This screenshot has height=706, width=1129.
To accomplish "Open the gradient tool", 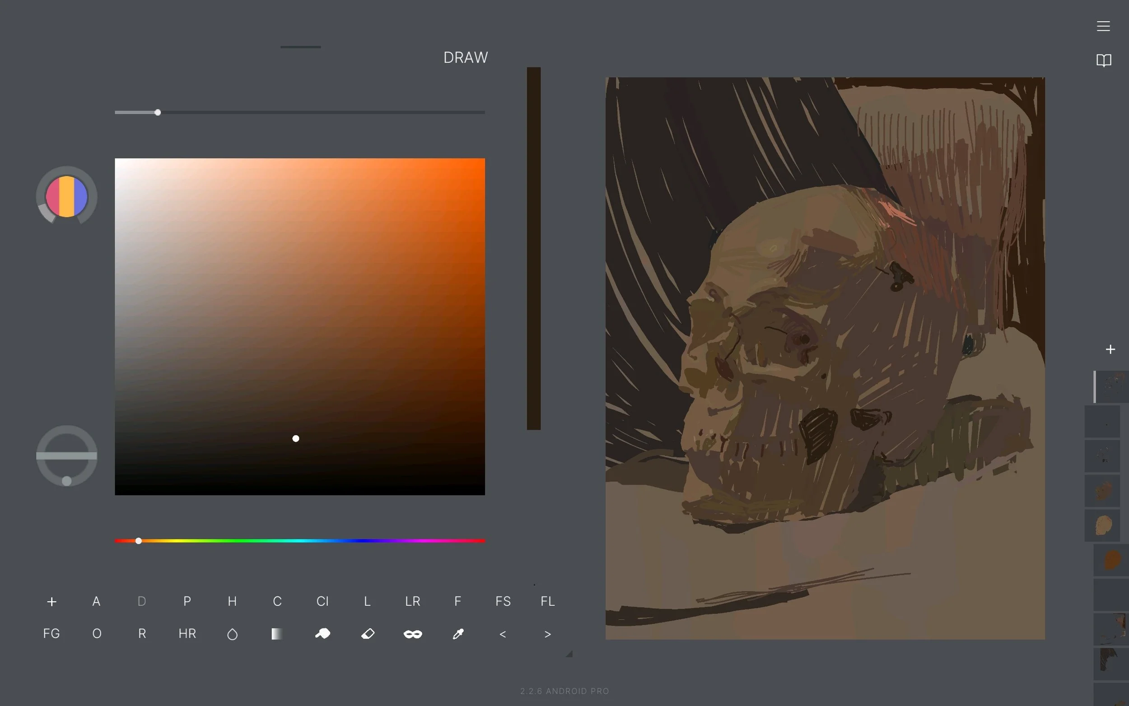I will point(277,634).
